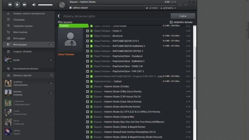Select Harlem Shake (DJ STYLEZZ & DJ KIRILLICH Remix)

tap(132, 112)
